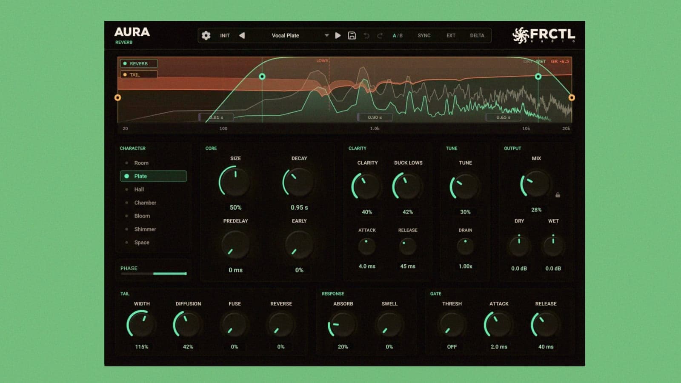Screen dimensions: 681x383
Task: Click the ABSORB knob
Action: tap(343, 325)
